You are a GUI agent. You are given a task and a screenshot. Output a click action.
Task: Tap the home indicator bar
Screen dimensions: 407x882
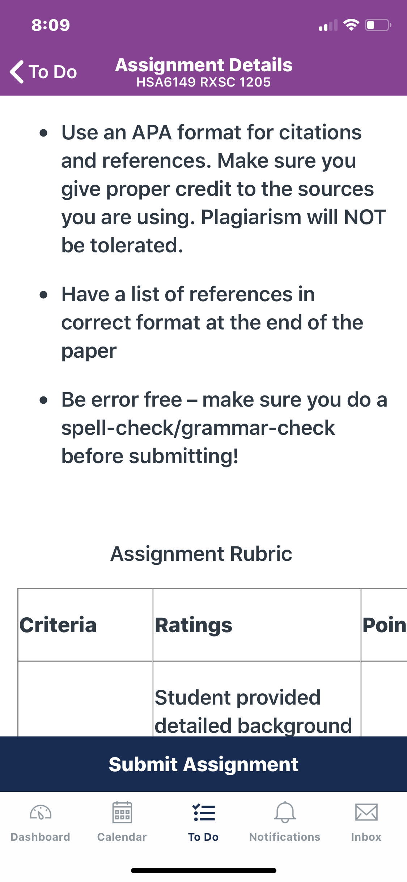point(204,870)
